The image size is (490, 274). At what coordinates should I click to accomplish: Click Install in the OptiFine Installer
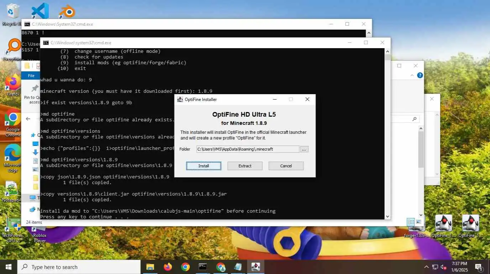[x=204, y=166]
